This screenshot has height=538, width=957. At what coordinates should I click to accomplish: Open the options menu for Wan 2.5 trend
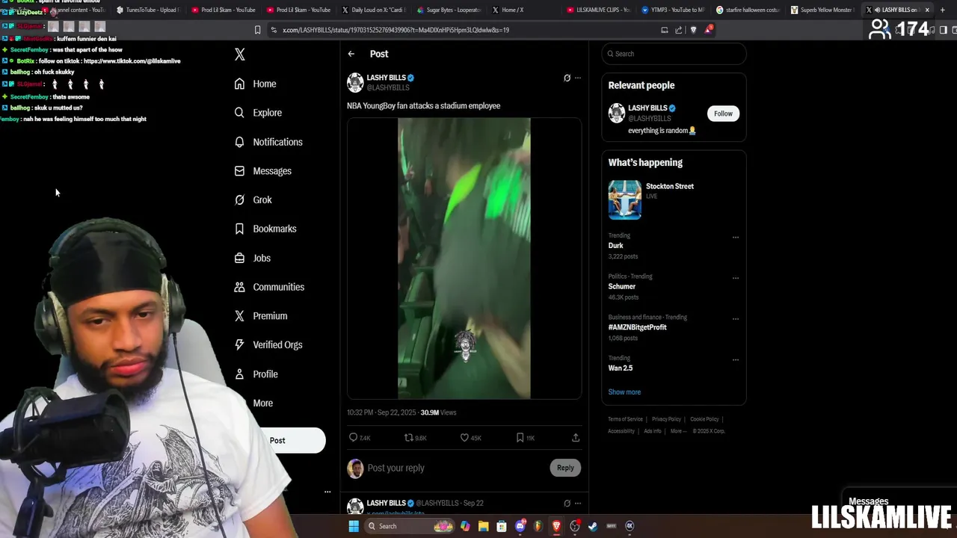tap(736, 359)
